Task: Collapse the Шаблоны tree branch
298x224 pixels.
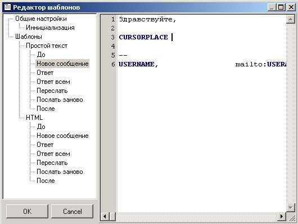Action: [x=29, y=37]
